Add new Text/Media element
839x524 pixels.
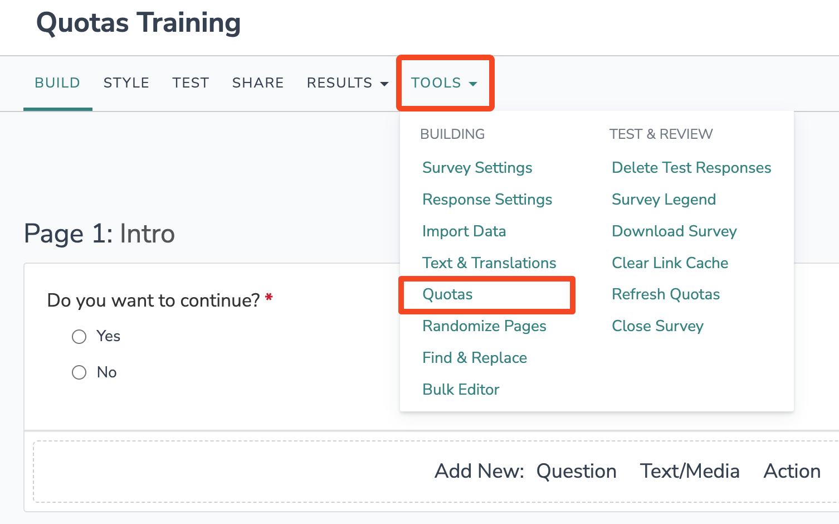690,472
